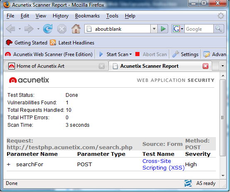230x192 pixels.
Task: Click the Acunetix Web Scanner logo in toolbar
Action: [x=8, y=54]
